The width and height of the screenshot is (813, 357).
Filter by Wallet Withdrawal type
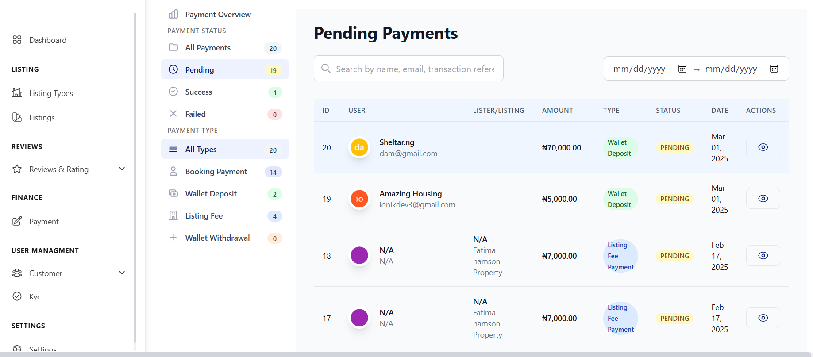pos(217,238)
